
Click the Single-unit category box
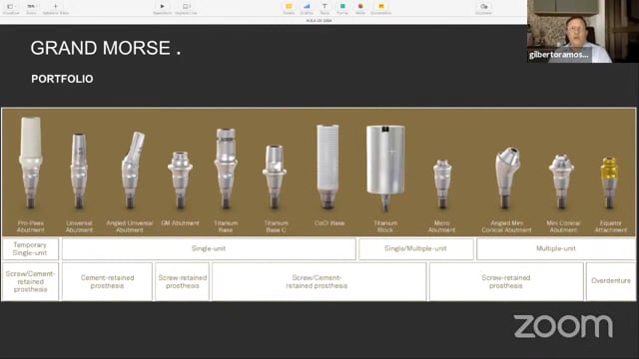click(209, 248)
